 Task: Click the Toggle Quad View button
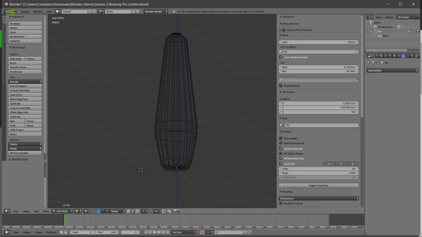[x=318, y=185]
